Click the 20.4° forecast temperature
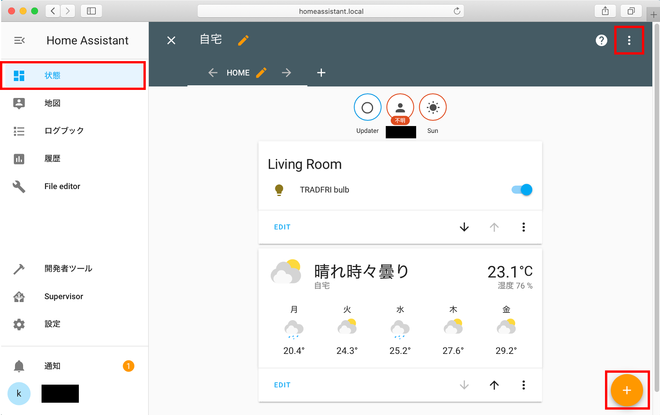 pyautogui.click(x=294, y=351)
